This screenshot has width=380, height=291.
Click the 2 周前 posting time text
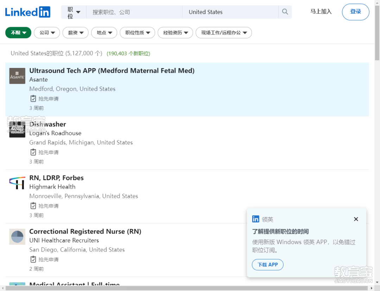coord(37,269)
